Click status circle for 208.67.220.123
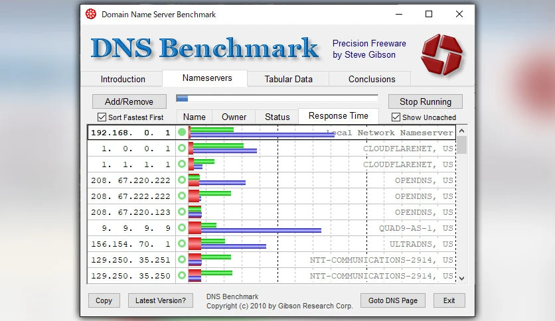This screenshot has height=321, width=555. click(182, 212)
